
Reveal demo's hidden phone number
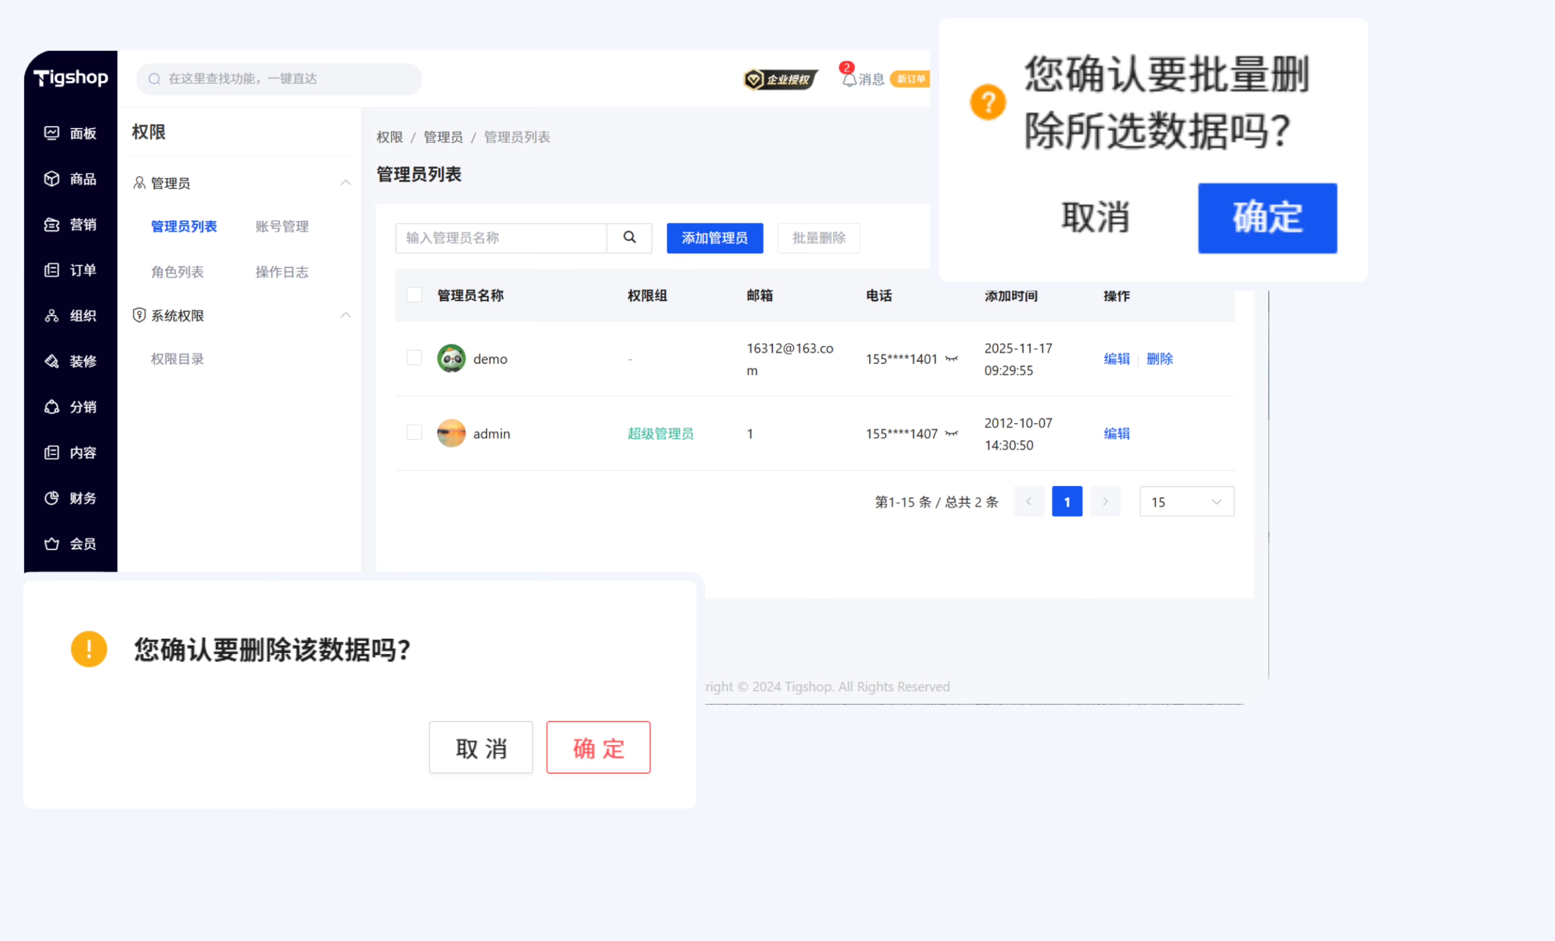pos(952,359)
